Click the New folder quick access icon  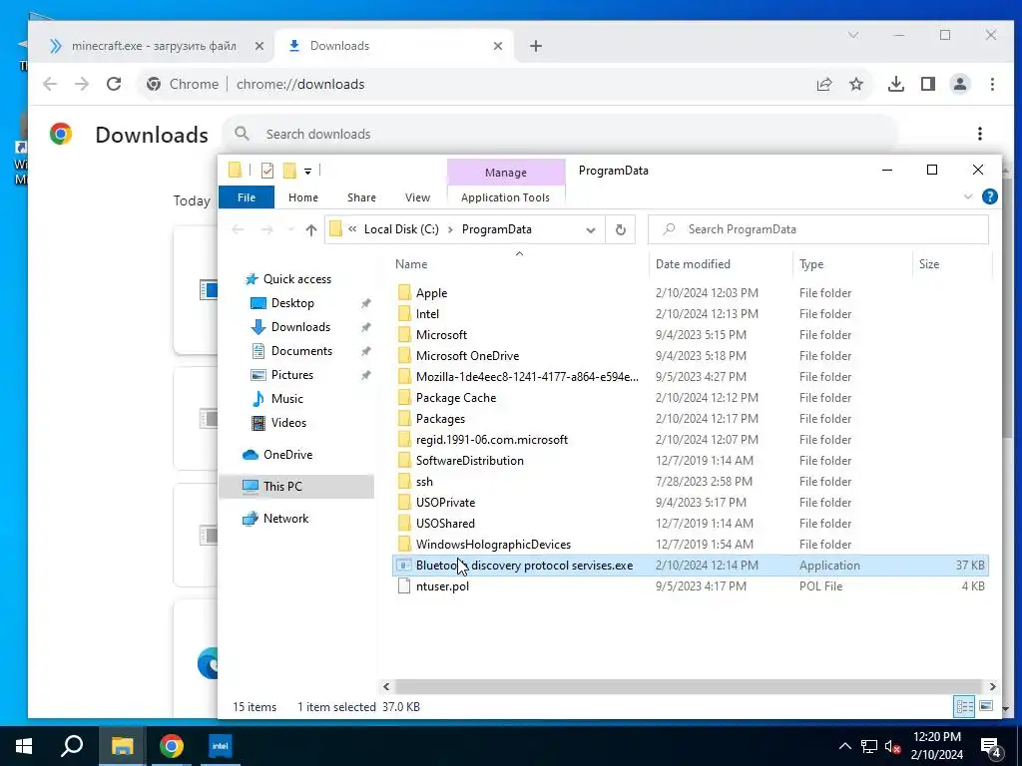pyautogui.click(x=289, y=171)
